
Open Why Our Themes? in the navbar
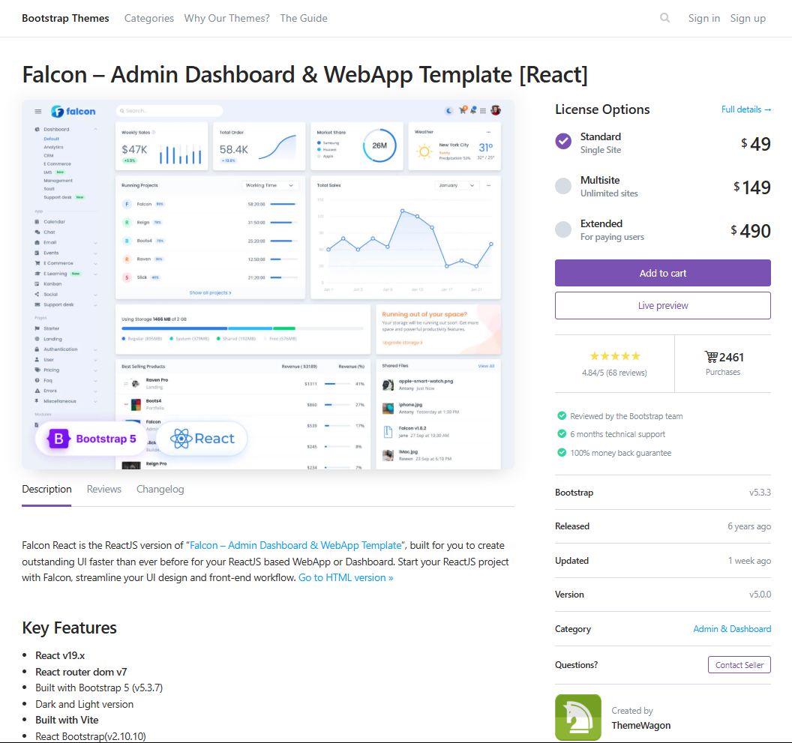click(226, 18)
